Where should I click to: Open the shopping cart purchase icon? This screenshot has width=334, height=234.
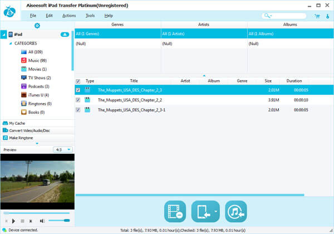(317, 16)
